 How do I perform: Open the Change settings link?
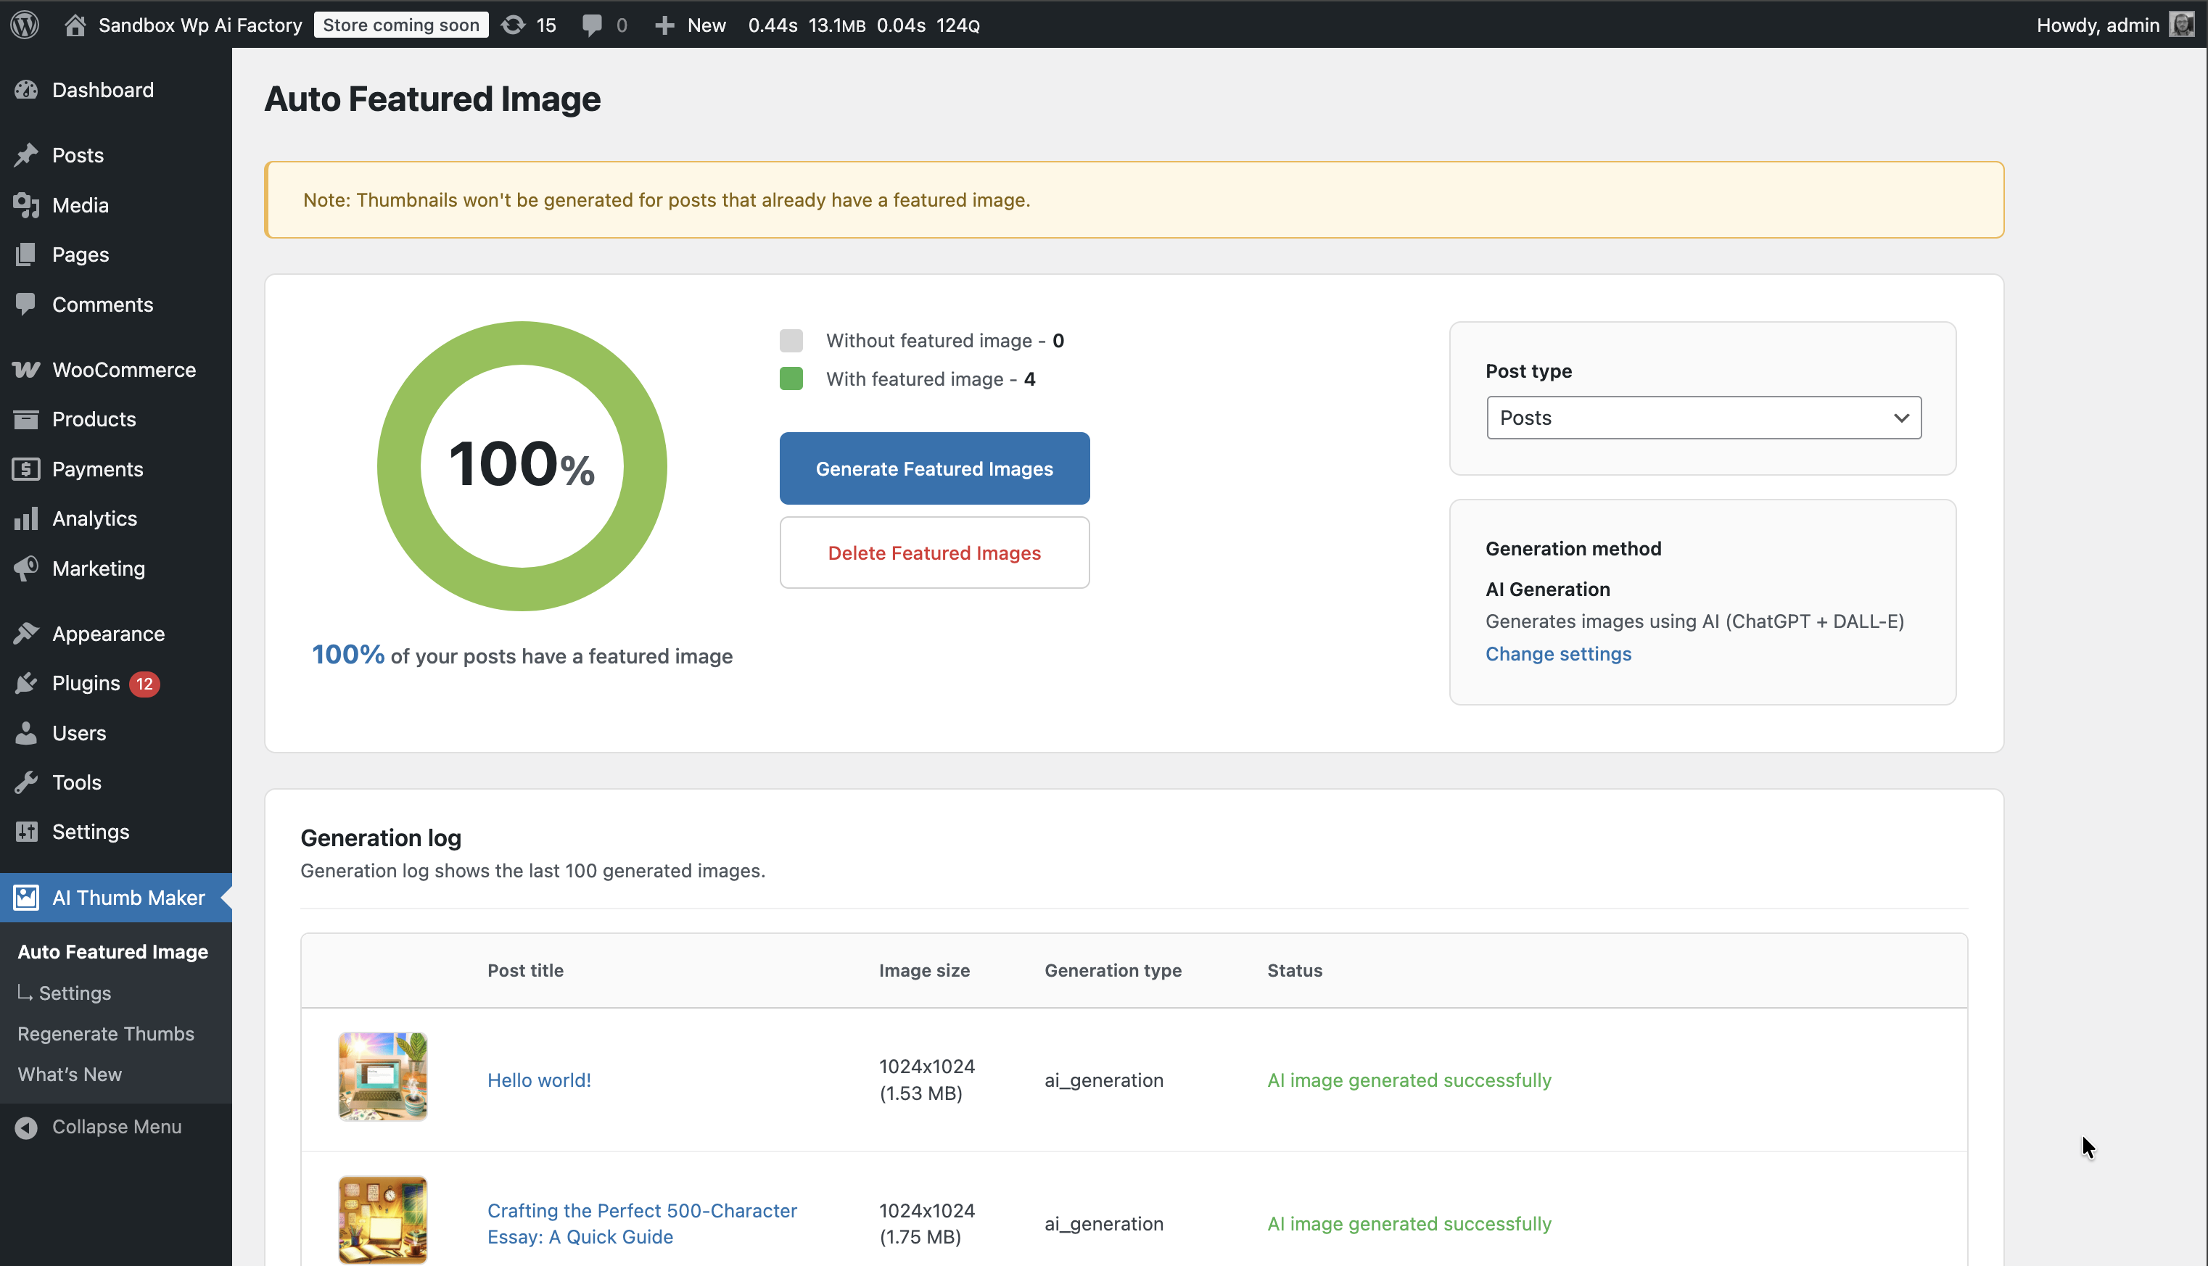1557,654
